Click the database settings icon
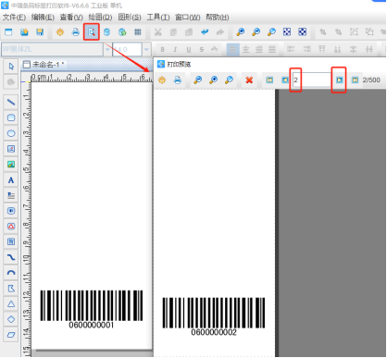This screenshot has width=387, height=358. coord(106,31)
